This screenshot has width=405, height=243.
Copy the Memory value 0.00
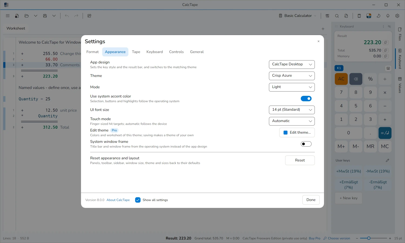tap(386, 56)
